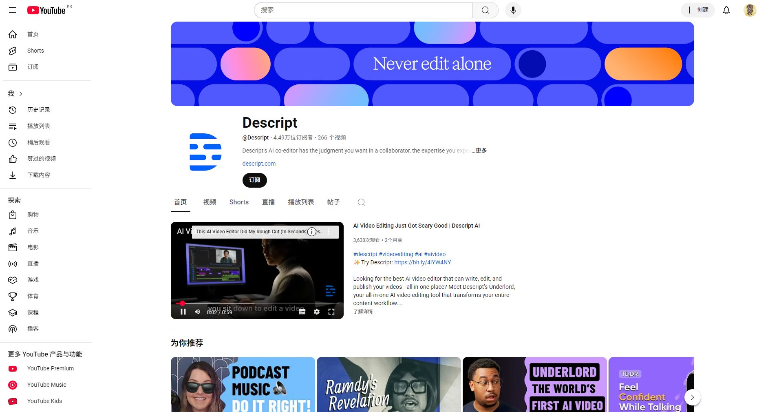This screenshot has width=768, height=412.
Task: Expand the 我 section in sidebar
Action: (x=15, y=94)
